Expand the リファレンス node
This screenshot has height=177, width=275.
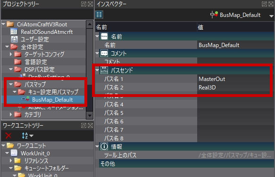[x=11, y=161]
